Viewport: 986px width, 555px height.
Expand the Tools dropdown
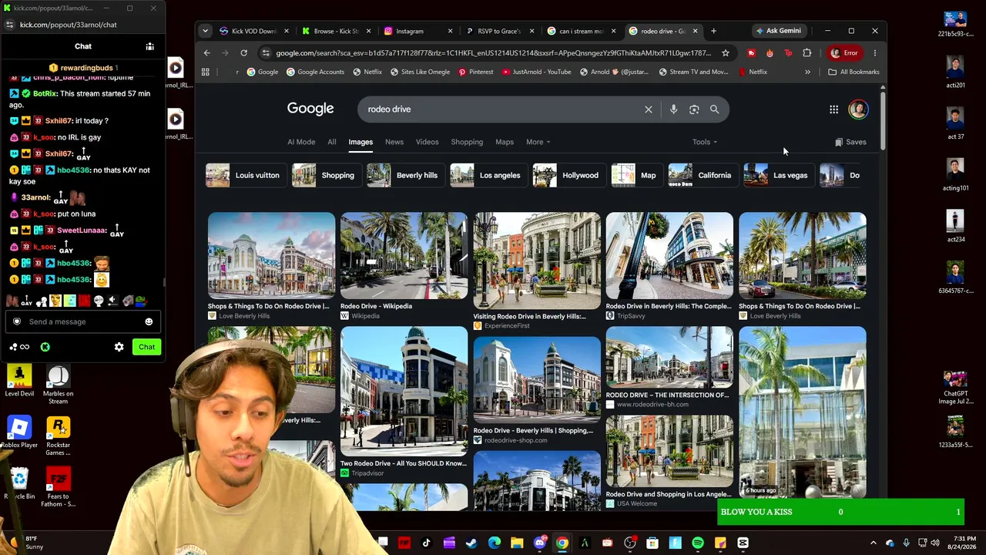point(704,142)
